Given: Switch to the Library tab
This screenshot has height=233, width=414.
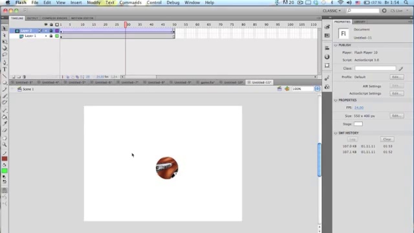Looking at the screenshot, I should pos(360,21).
